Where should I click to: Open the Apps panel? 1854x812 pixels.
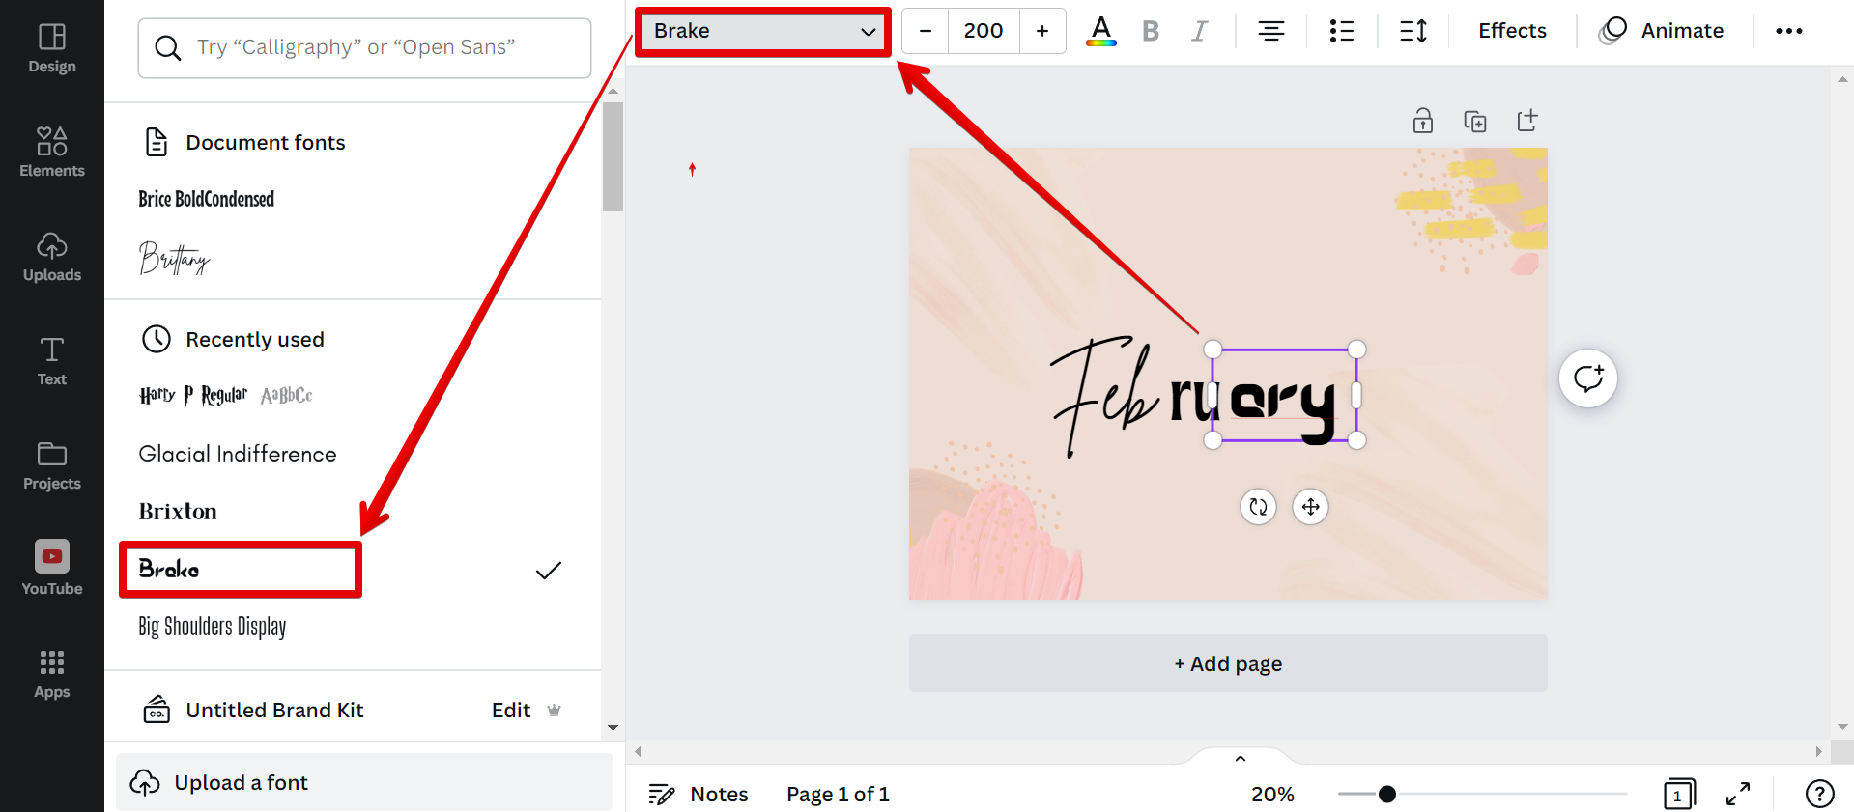(x=52, y=674)
